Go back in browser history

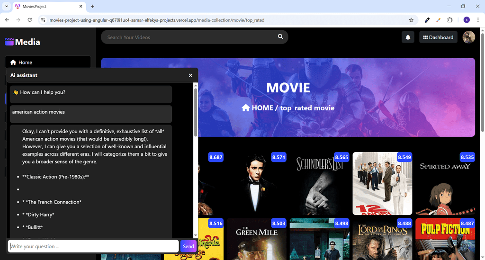coord(7,20)
